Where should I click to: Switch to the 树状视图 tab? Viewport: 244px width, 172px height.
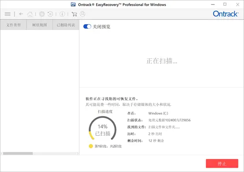tap(40, 25)
